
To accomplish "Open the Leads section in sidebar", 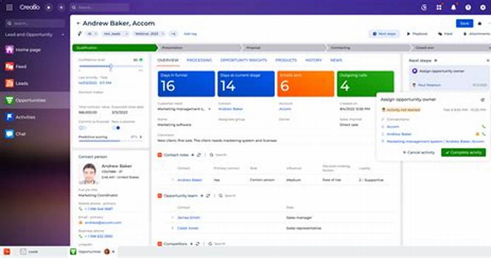I will [x=17, y=83].
